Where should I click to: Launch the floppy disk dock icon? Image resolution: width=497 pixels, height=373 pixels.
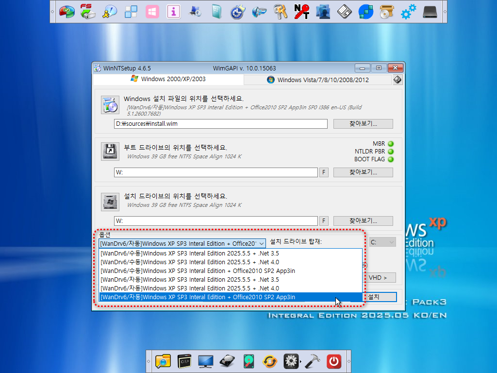[345, 12]
